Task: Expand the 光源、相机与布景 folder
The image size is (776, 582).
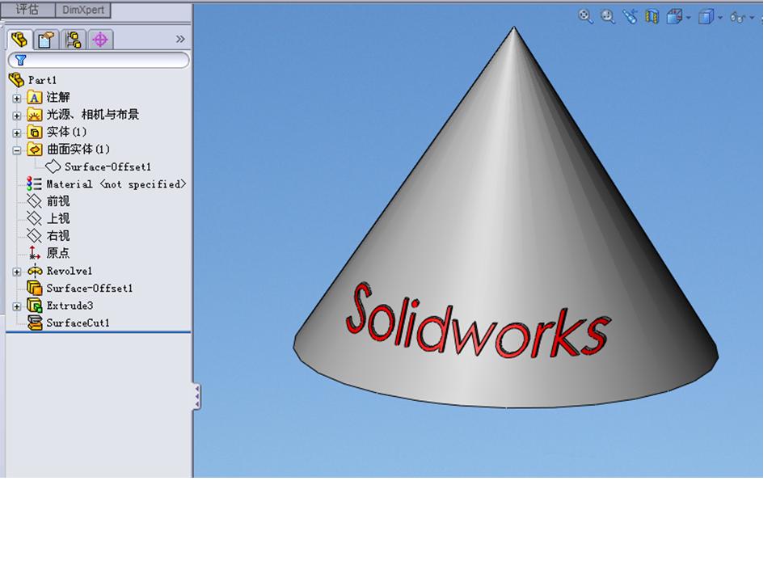Action: tap(17, 116)
